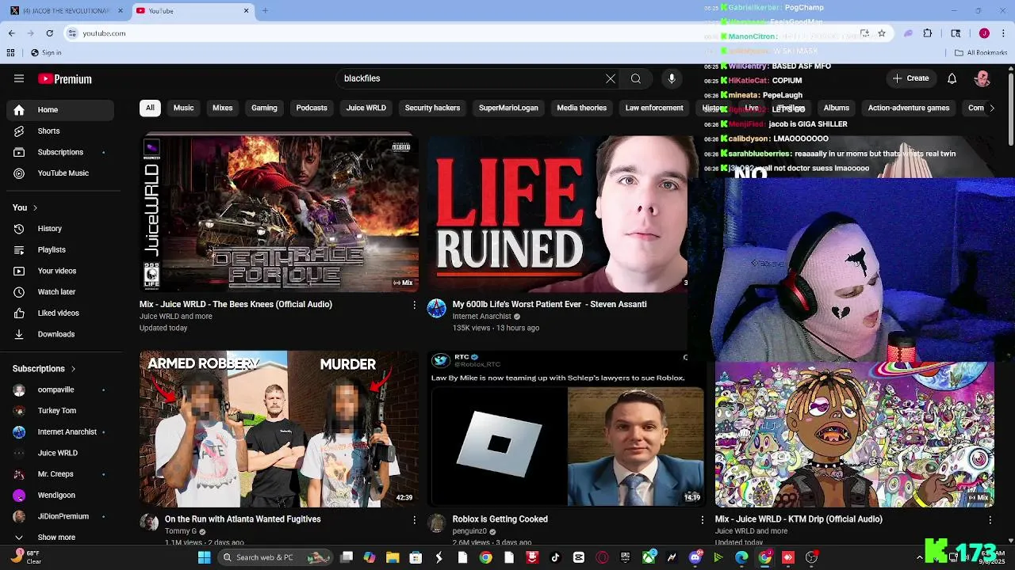
Task: Open TikTok from the taskbar
Action: (x=555, y=557)
